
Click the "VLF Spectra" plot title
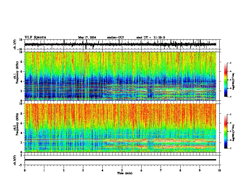pos(35,37)
